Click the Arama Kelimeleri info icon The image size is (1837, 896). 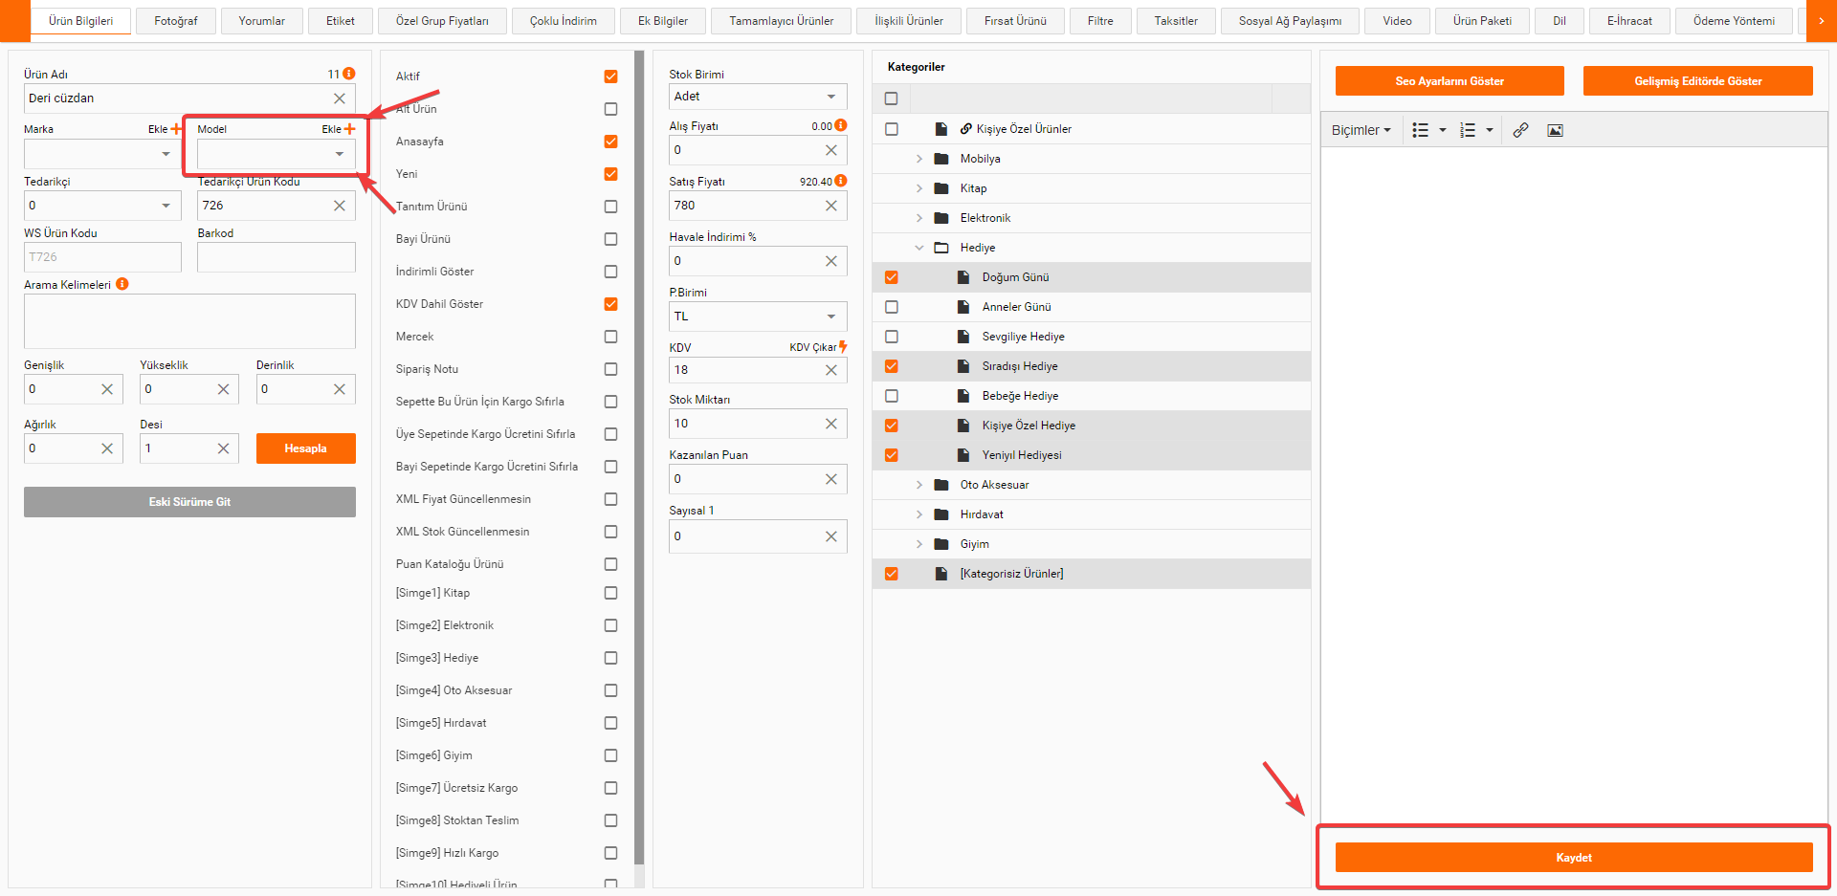(122, 284)
